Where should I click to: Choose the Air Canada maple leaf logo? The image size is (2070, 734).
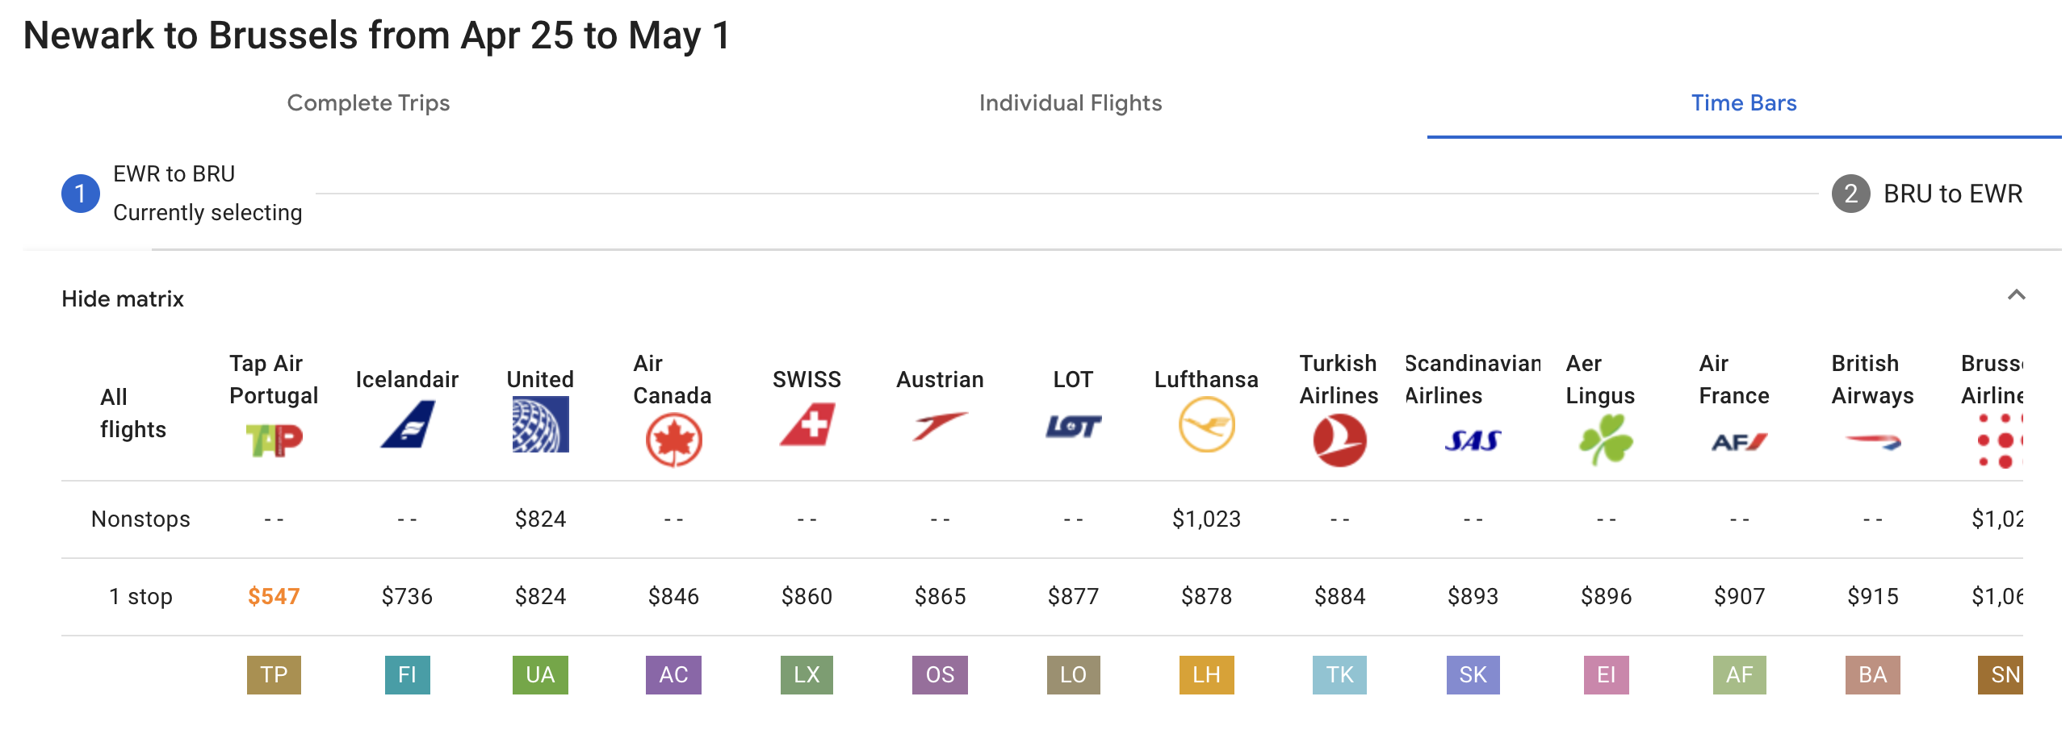coord(673,440)
